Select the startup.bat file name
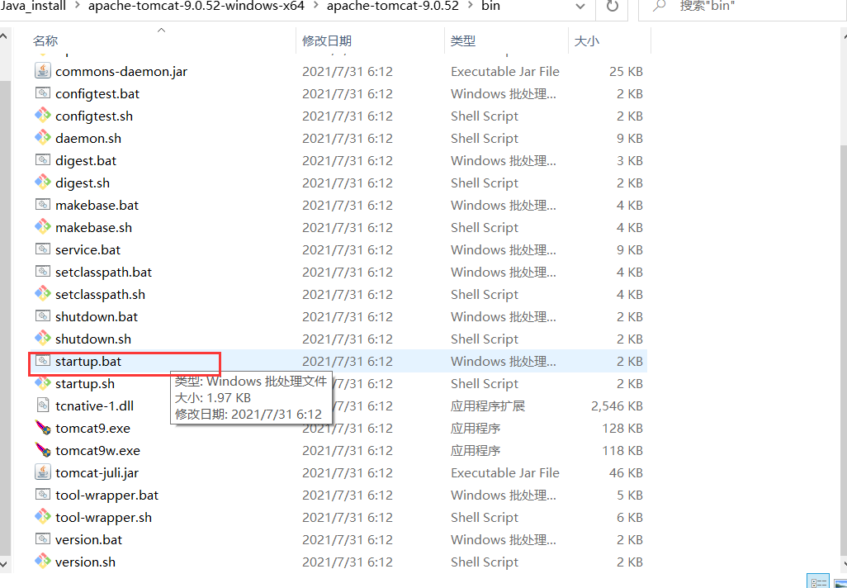The width and height of the screenshot is (847, 588). pos(88,361)
